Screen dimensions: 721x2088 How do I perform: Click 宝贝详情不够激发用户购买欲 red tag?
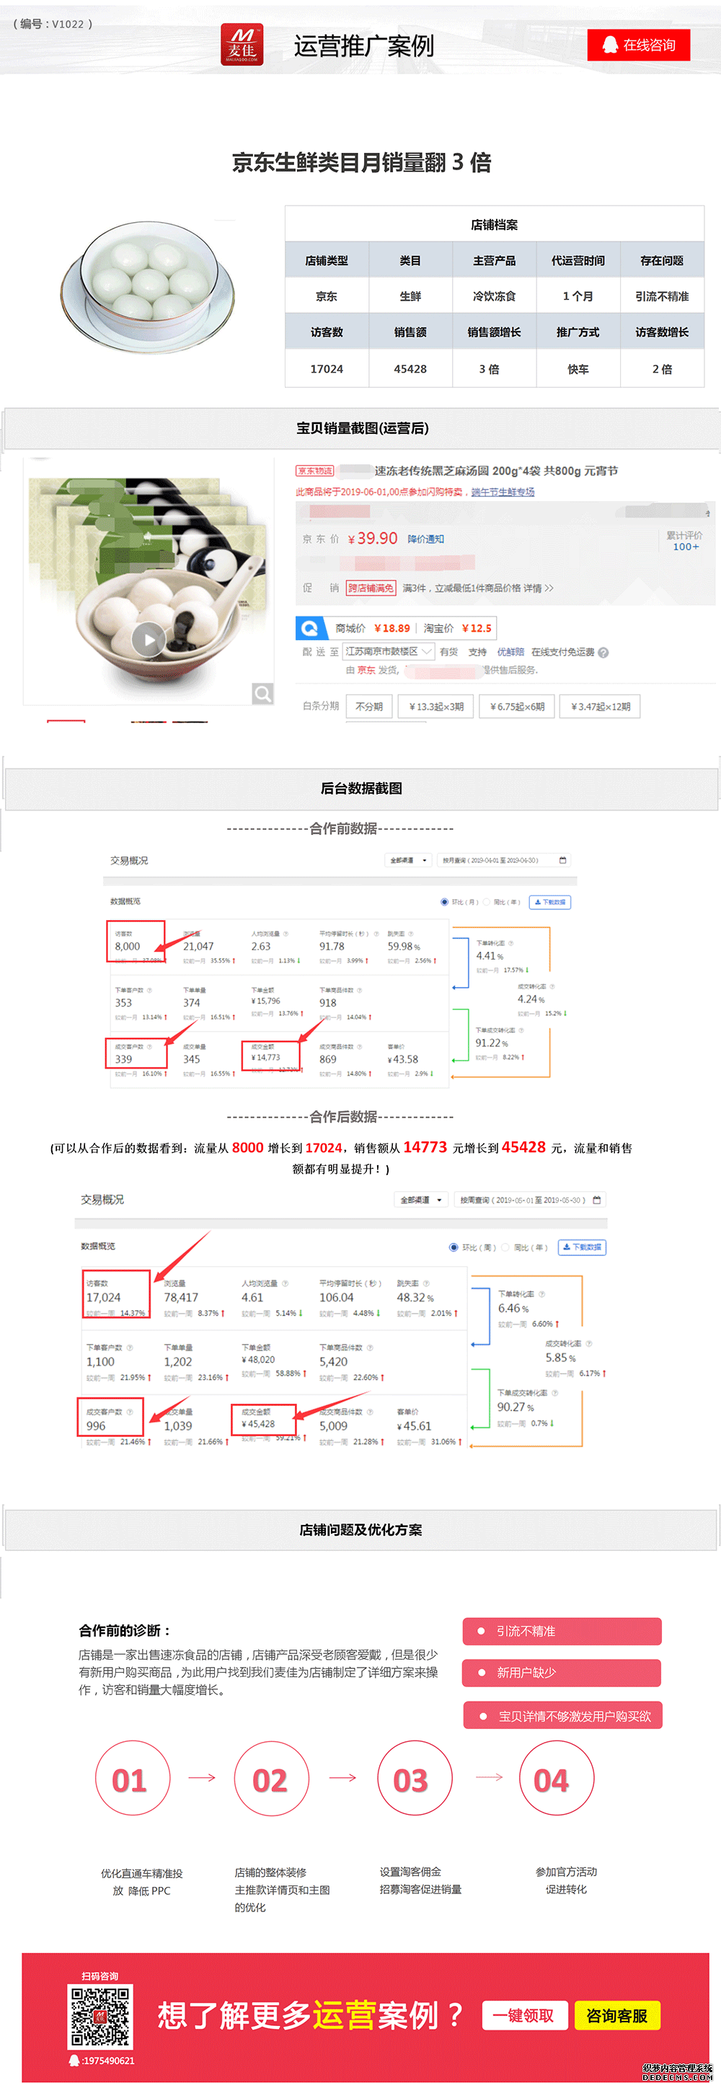(563, 1715)
